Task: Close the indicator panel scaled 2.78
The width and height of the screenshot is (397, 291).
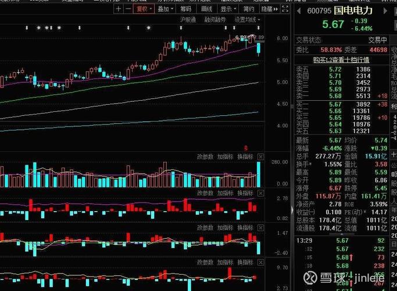Action: click(x=260, y=193)
